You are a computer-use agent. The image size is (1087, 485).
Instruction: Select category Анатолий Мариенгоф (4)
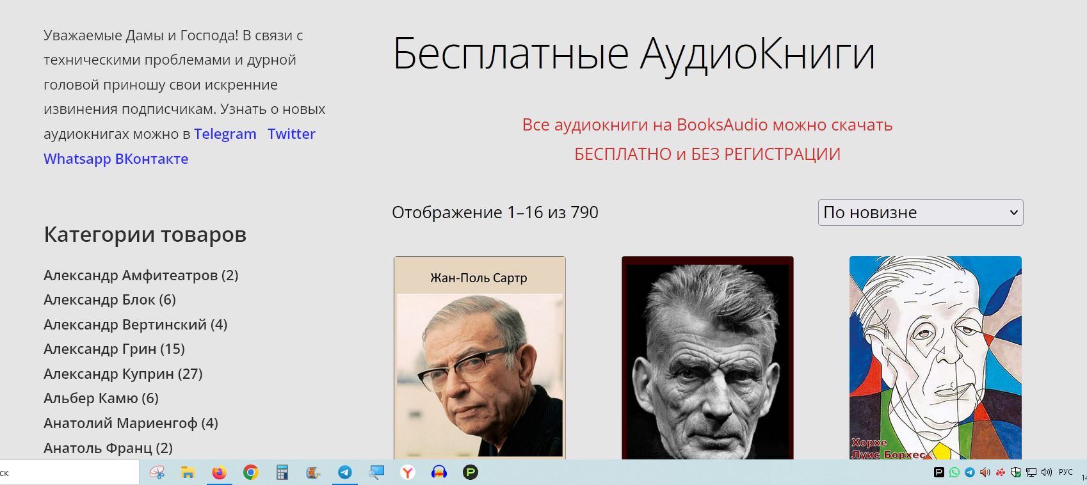pos(131,423)
